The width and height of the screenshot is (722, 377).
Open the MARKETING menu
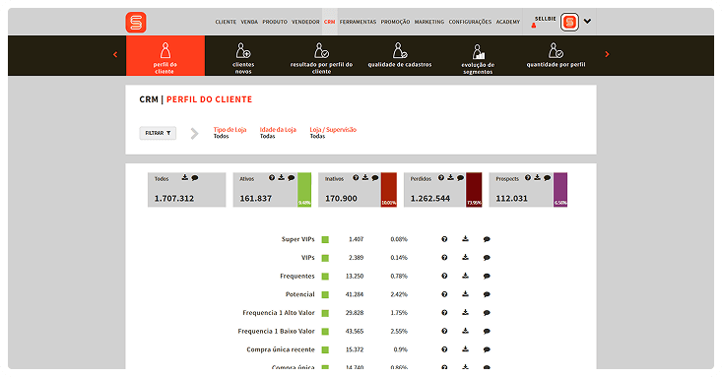coord(429,22)
